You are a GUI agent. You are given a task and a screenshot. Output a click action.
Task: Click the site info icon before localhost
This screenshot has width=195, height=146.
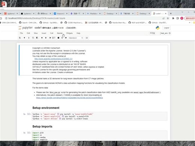6,18
